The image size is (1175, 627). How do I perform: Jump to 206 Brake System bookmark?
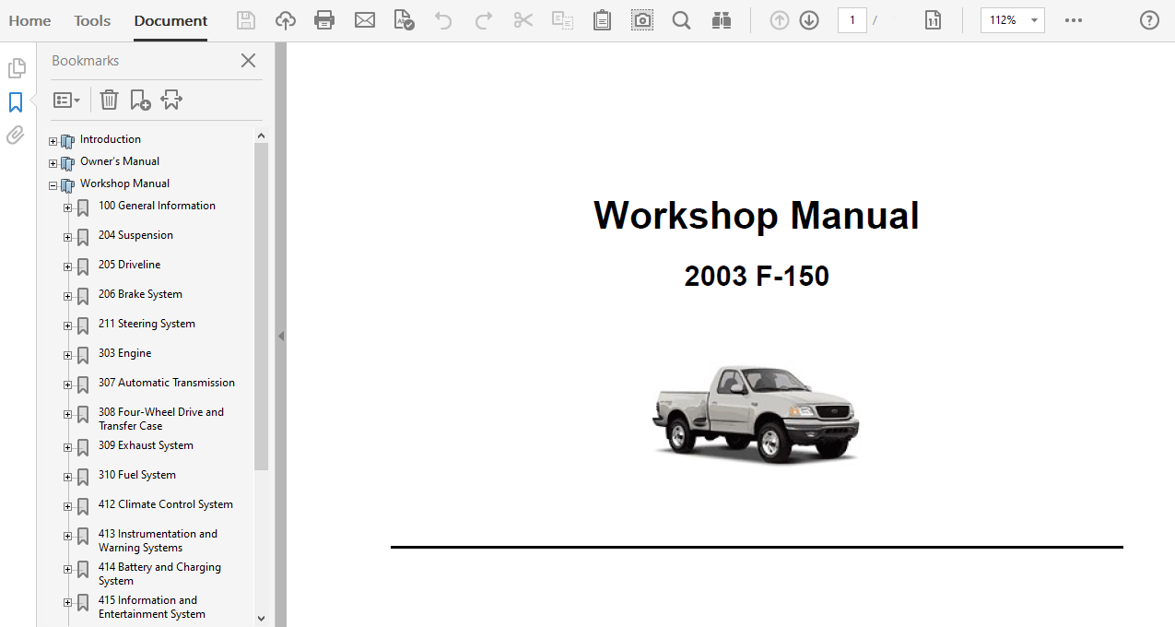coord(140,294)
